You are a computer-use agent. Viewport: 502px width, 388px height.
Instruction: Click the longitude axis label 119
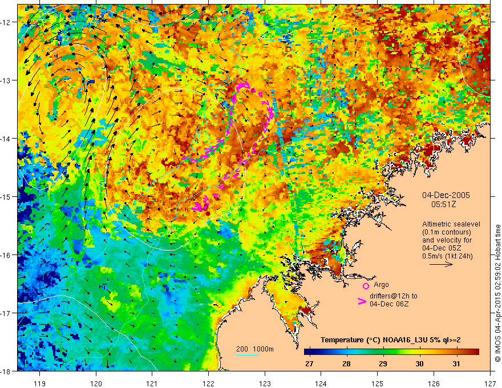click(40, 383)
